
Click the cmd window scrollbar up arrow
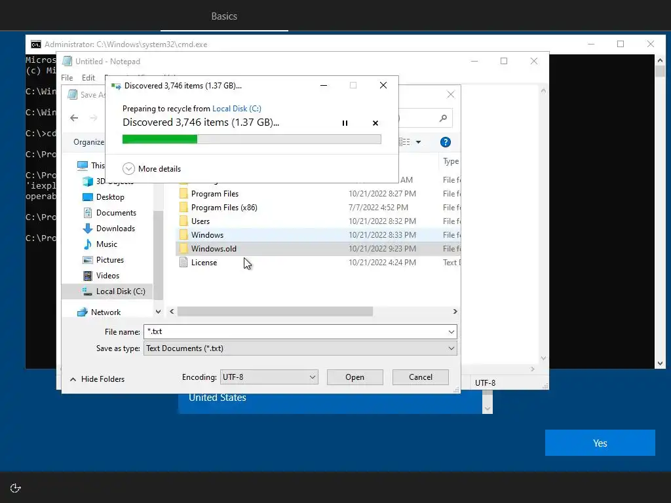click(x=660, y=60)
